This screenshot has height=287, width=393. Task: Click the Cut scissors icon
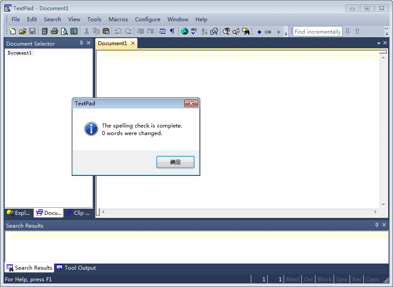(86, 31)
